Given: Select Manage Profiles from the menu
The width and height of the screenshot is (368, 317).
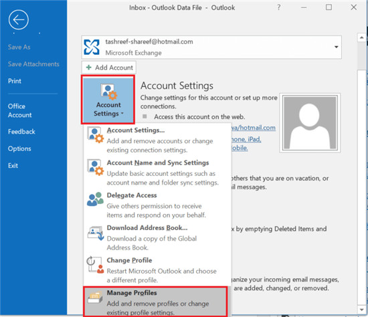Looking at the screenshot, I should 155,302.
